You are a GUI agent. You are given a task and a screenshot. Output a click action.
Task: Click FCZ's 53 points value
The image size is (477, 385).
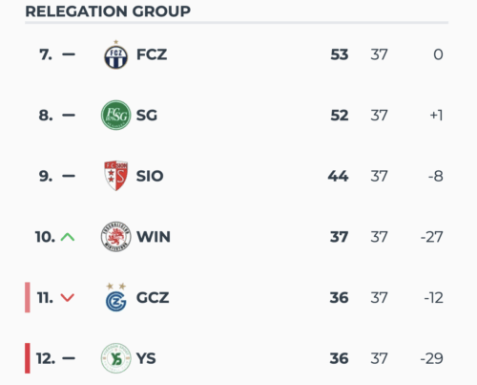[x=340, y=54]
